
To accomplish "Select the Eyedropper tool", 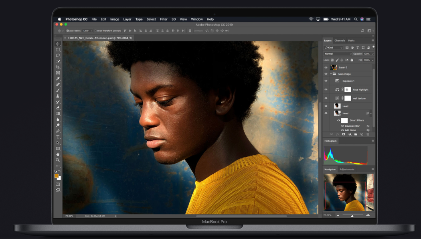I will coord(58,79).
